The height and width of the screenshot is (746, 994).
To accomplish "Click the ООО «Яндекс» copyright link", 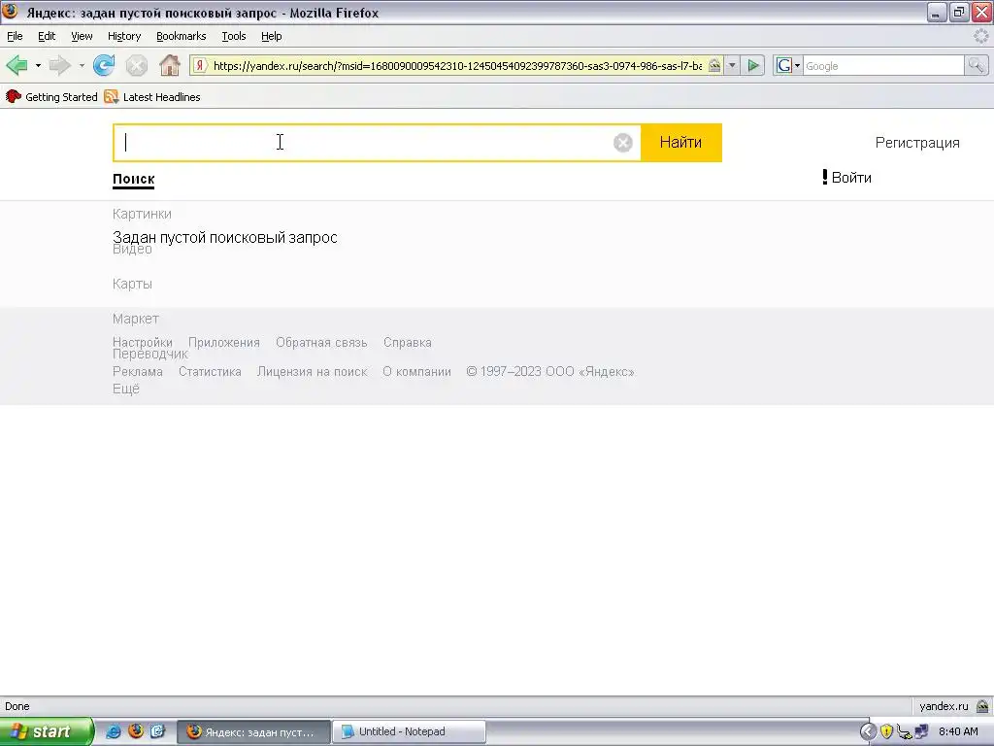I will pos(589,372).
